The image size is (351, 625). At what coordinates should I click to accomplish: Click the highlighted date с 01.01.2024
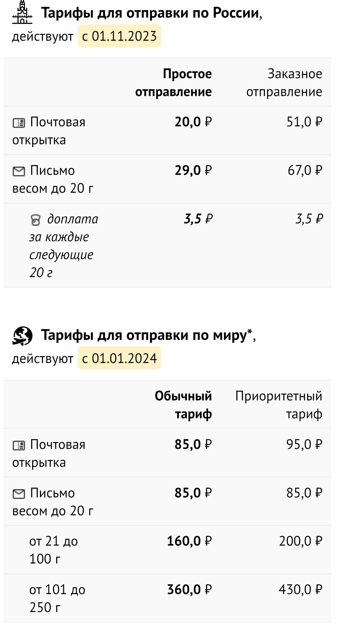119,358
